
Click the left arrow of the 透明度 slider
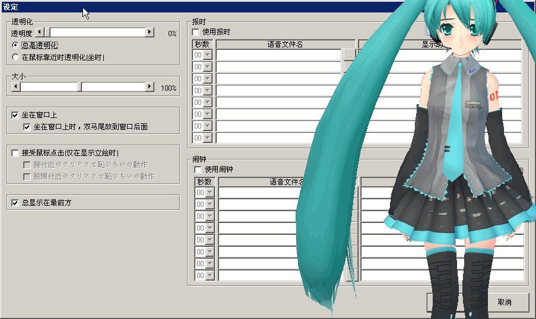[40, 32]
